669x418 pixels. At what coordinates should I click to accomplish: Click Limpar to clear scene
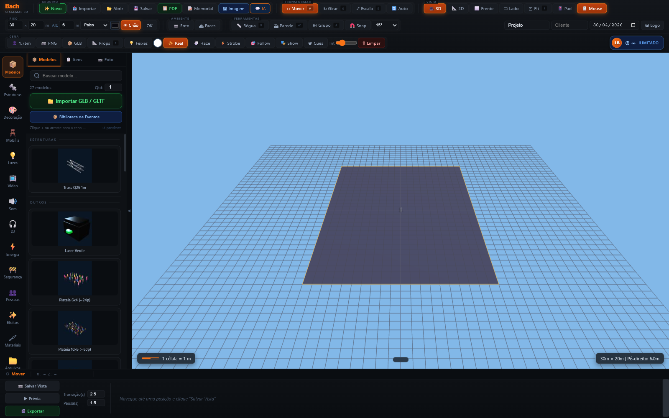371,43
